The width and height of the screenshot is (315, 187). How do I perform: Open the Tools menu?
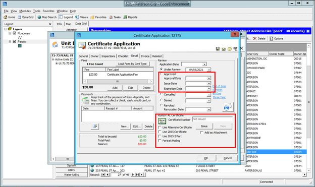36,11
